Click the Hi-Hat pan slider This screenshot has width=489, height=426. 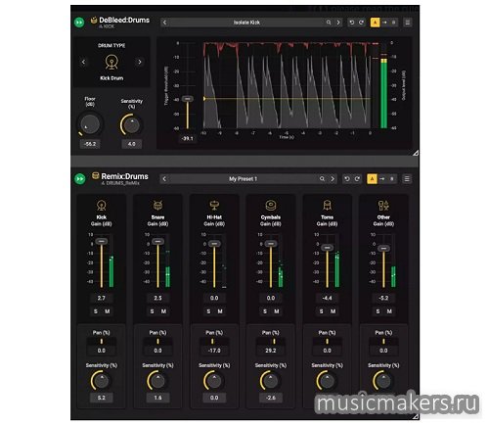[x=214, y=341]
